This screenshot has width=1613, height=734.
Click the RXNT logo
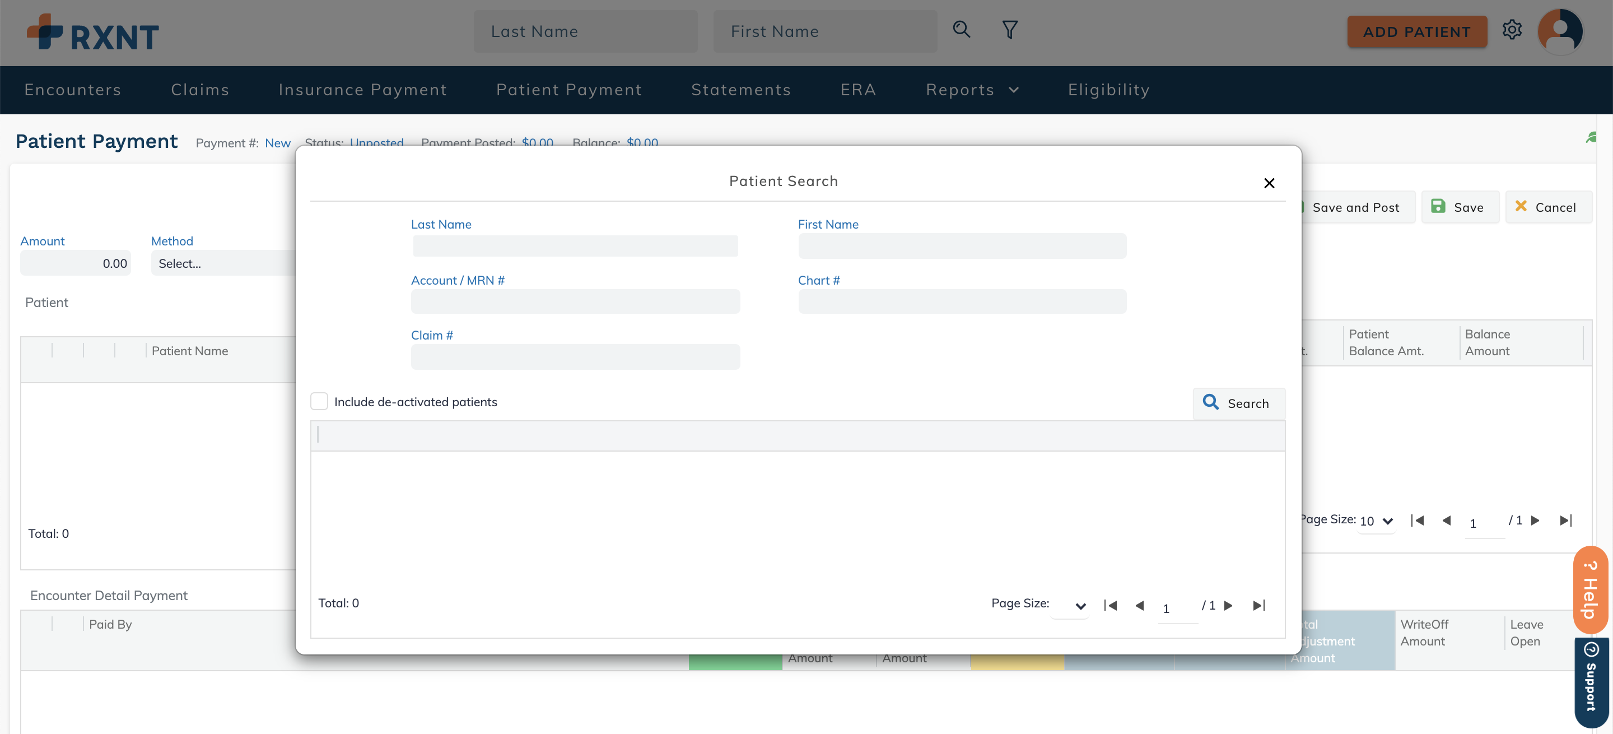coord(92,32)
